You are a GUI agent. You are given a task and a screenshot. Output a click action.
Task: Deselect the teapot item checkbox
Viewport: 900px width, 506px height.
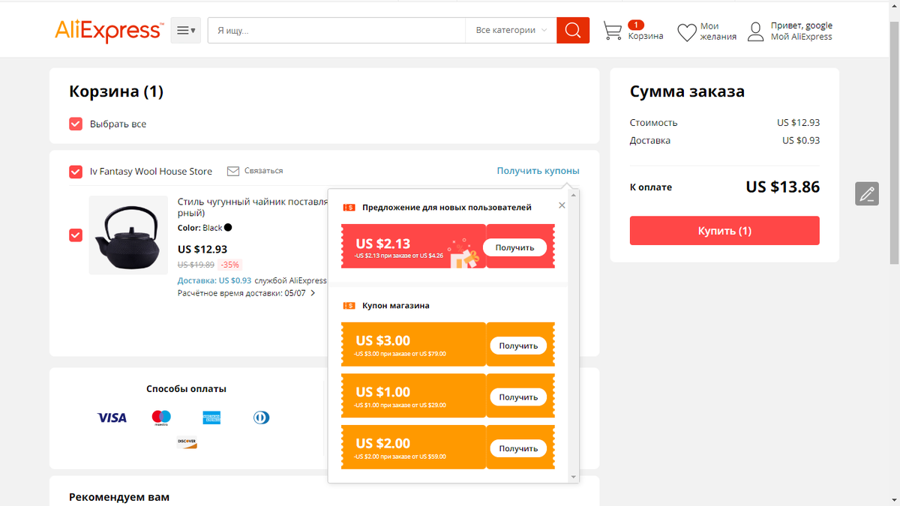76,235
